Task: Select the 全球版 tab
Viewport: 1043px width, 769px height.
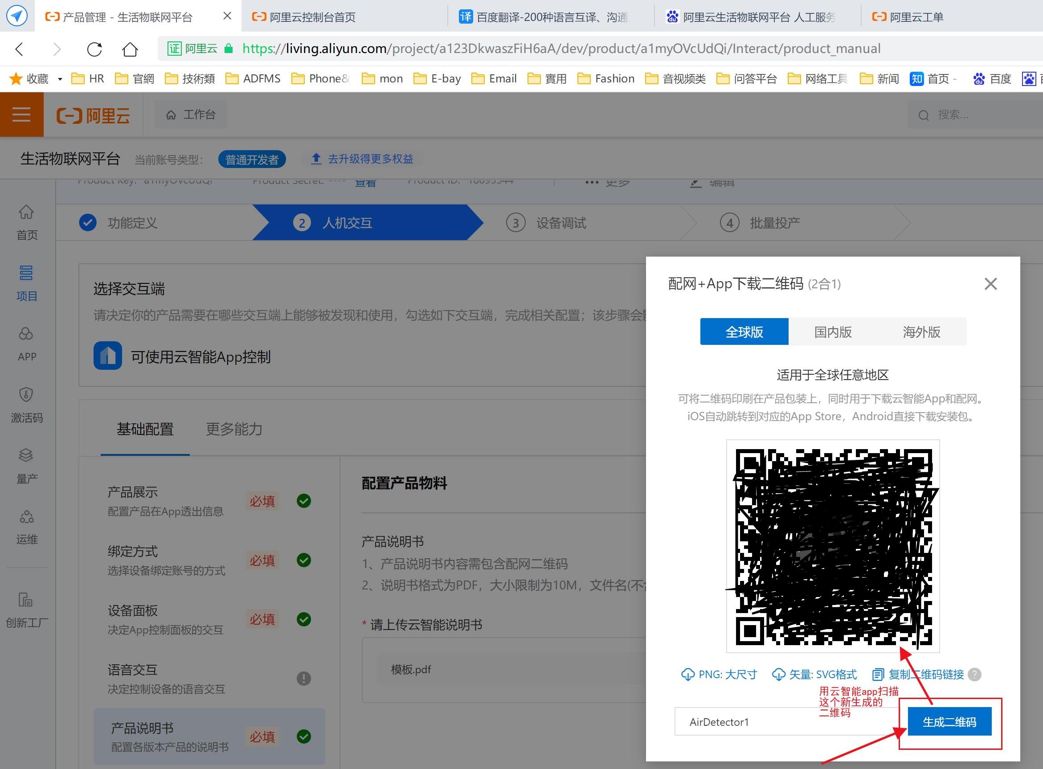Action: 744,332
